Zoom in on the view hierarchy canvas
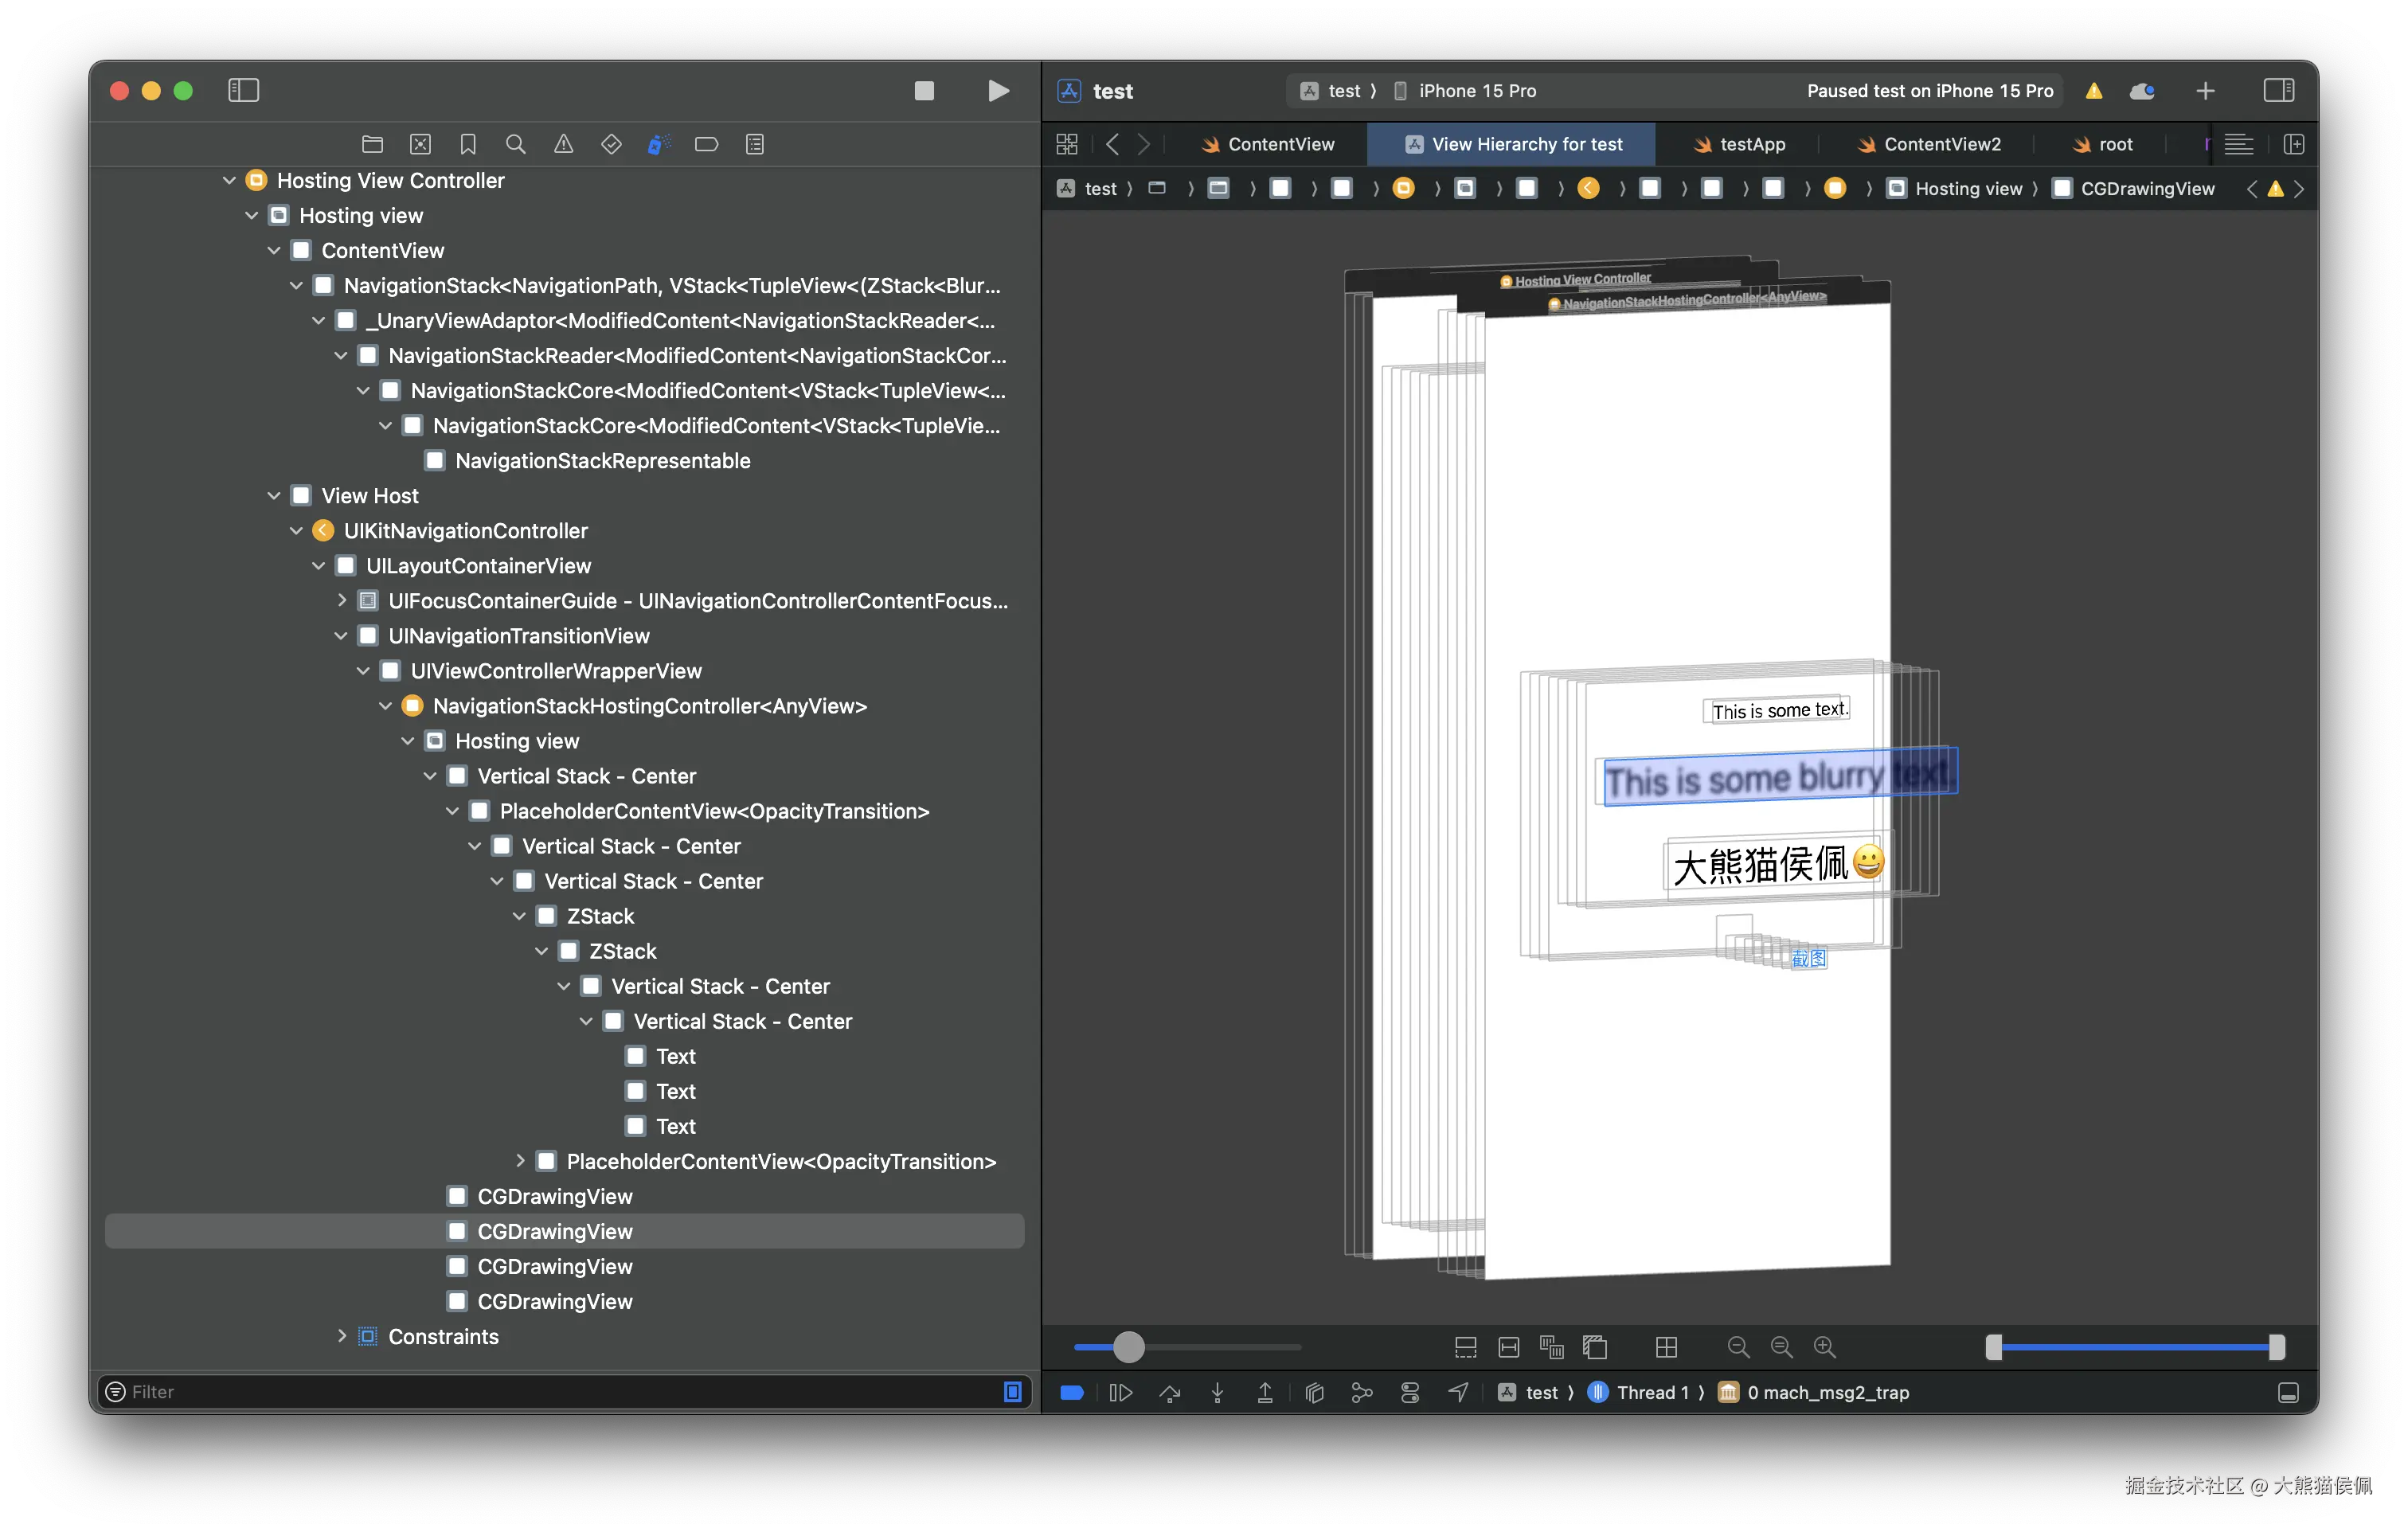Screen dimensions: 2408x1532 pyautogui.click(x=1824, y=1347)
